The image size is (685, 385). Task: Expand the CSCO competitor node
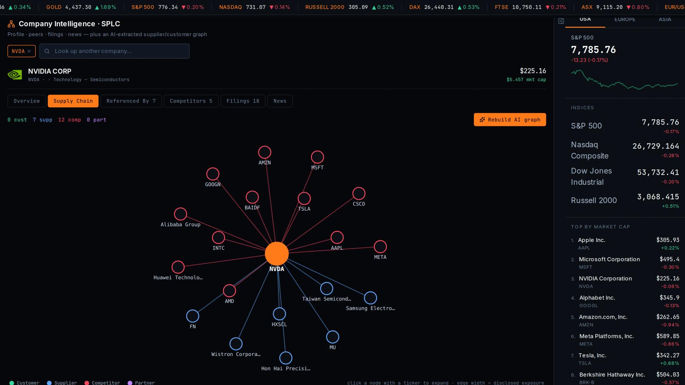pyautogui.click(x=359, y=194)
